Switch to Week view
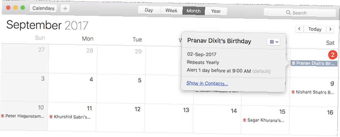This screenshot has width=340, height=137. click(171, 11)
